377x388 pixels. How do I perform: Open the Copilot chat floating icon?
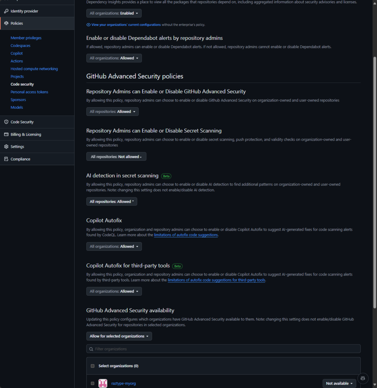tap(363, 378)
